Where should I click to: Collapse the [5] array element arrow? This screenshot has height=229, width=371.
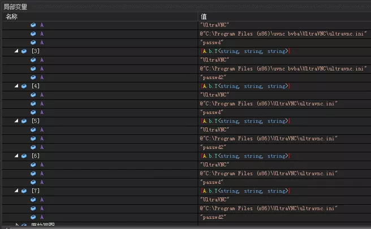click(x=16, y=121)
